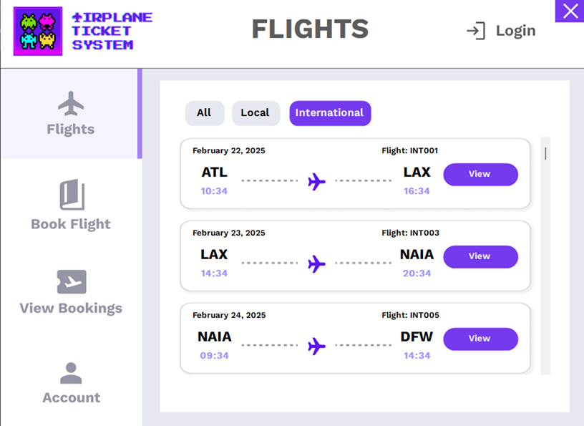
Task: Click the pixel-art invaders logo
Action: click(38, 32)
